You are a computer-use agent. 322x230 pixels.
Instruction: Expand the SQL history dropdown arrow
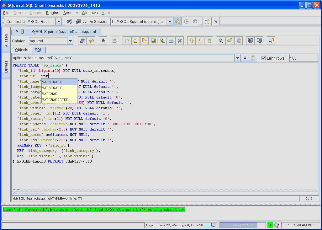click(x=238, y=58)
